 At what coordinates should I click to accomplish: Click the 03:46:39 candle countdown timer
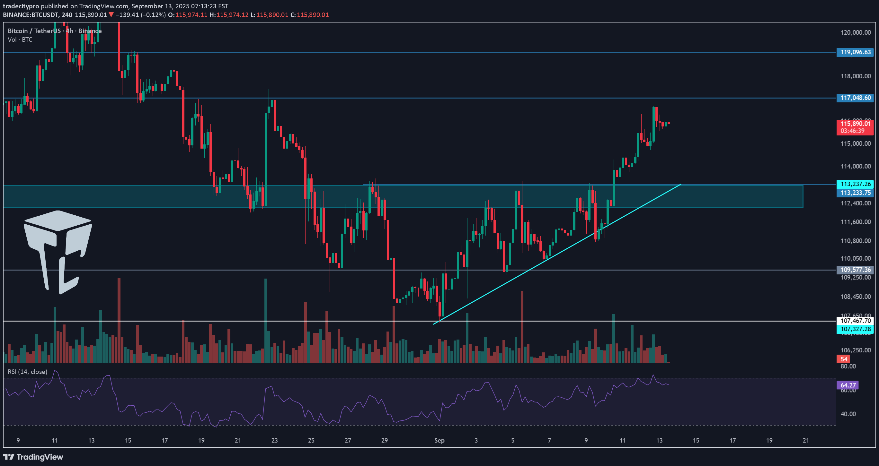[852, 131]
